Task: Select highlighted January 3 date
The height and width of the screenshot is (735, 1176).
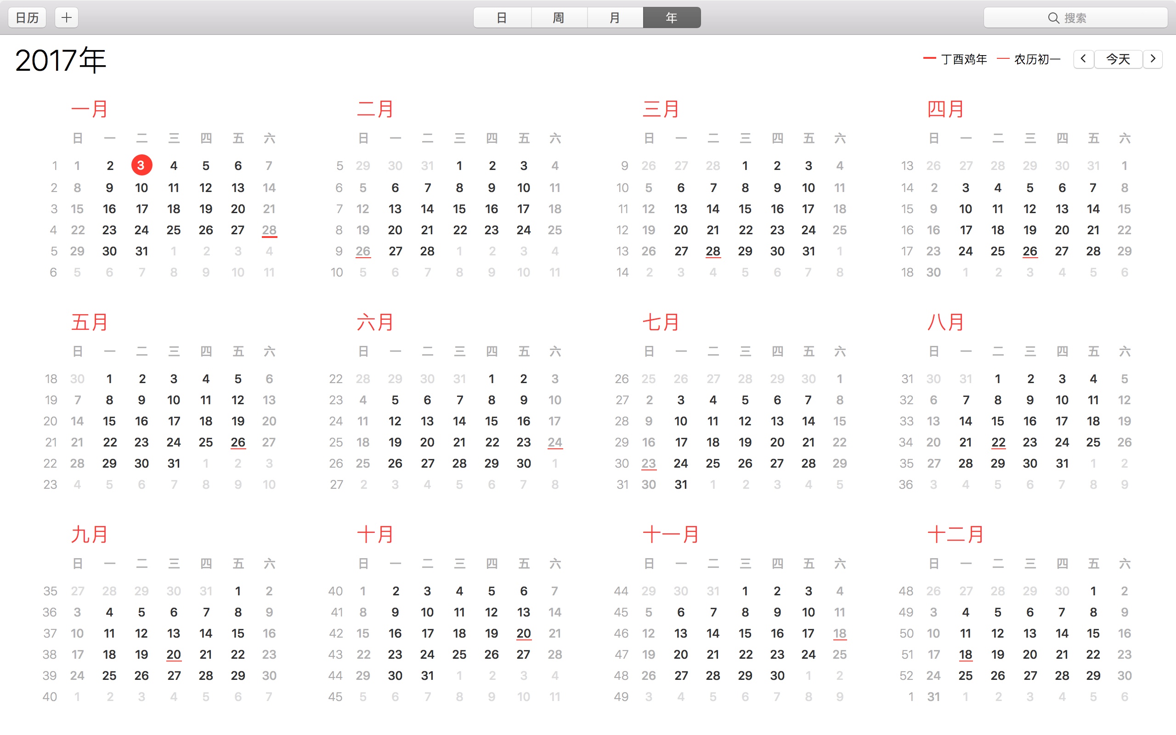Action: (141, 165)
